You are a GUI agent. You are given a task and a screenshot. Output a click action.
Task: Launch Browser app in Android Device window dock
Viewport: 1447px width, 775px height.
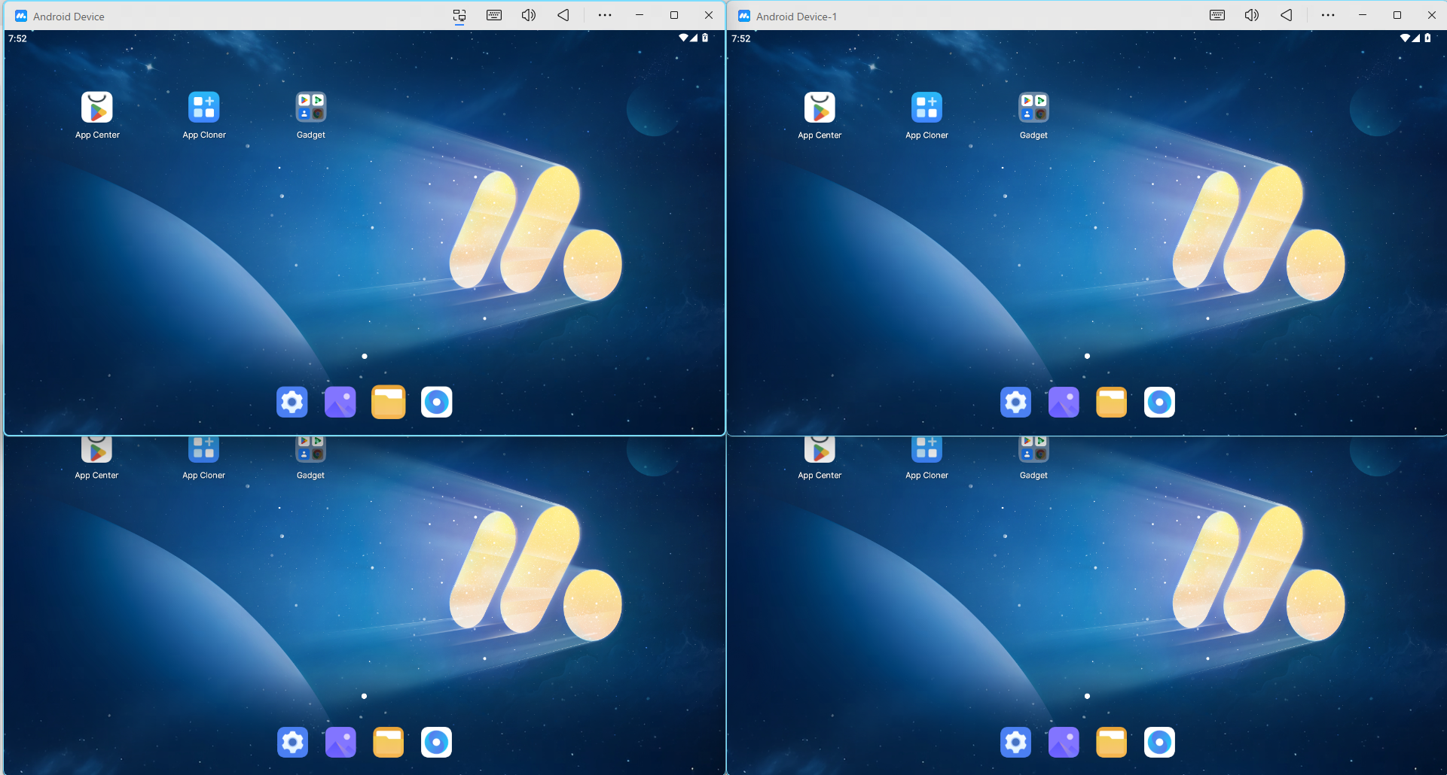tap(437, 402)
